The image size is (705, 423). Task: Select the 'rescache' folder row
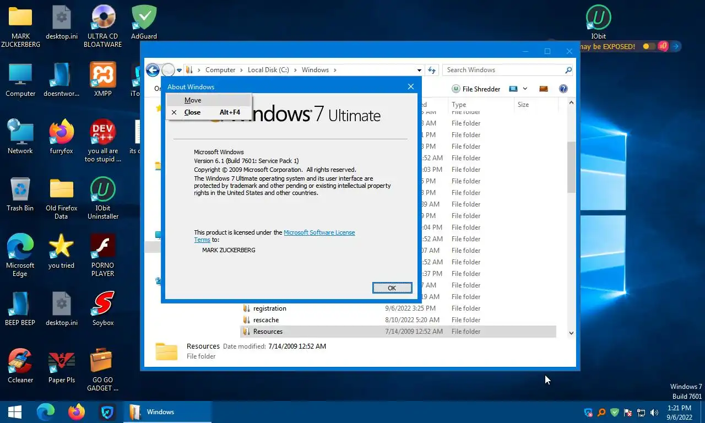tap(398, 320)
